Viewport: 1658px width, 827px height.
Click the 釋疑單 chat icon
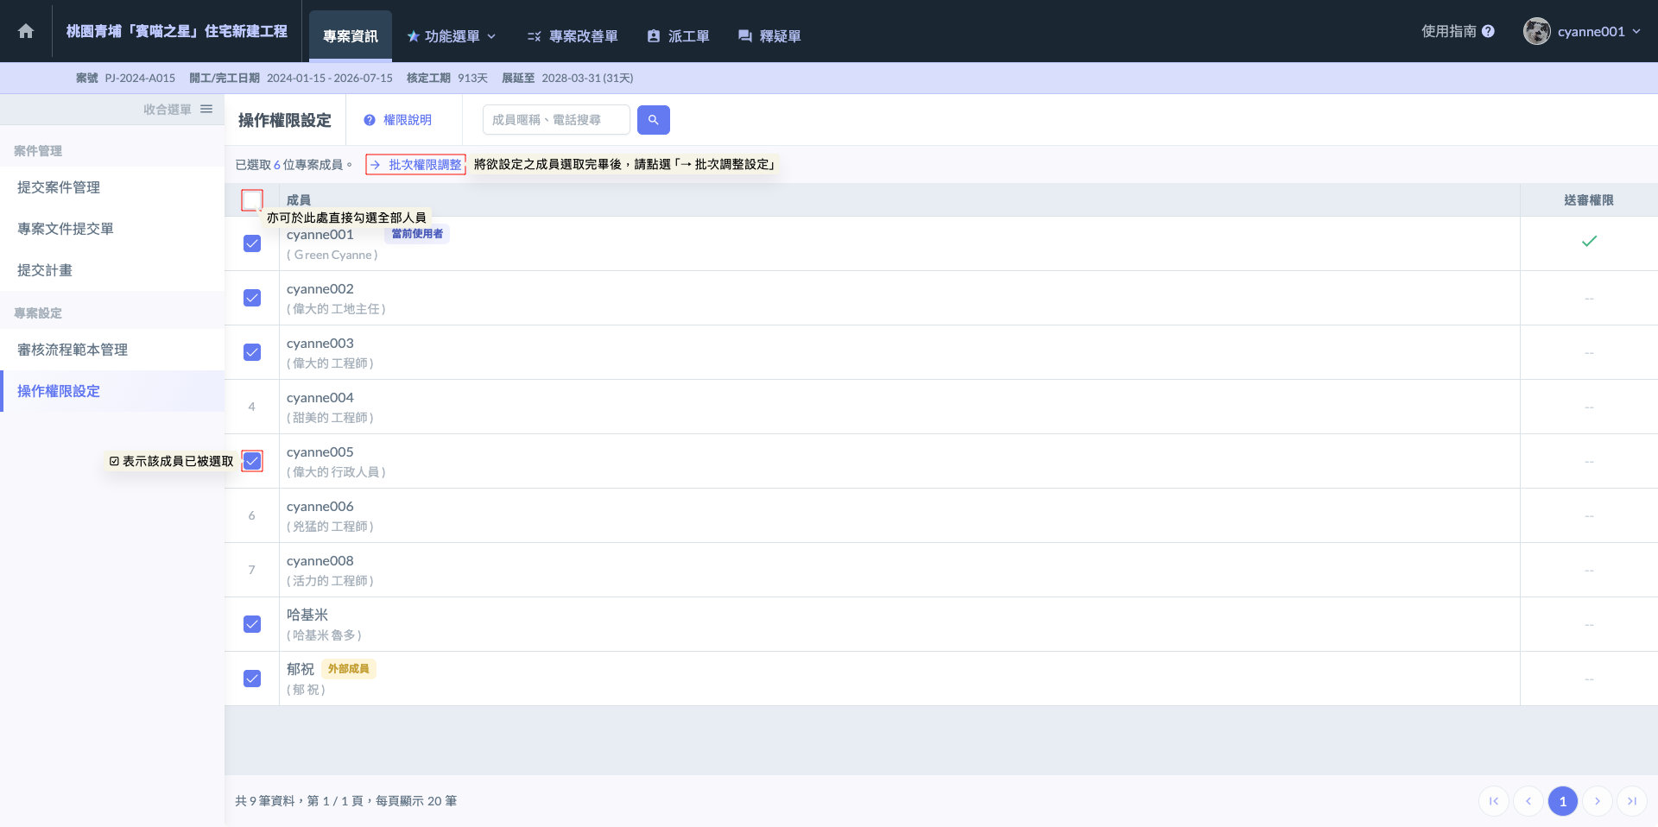pos(744,36)
